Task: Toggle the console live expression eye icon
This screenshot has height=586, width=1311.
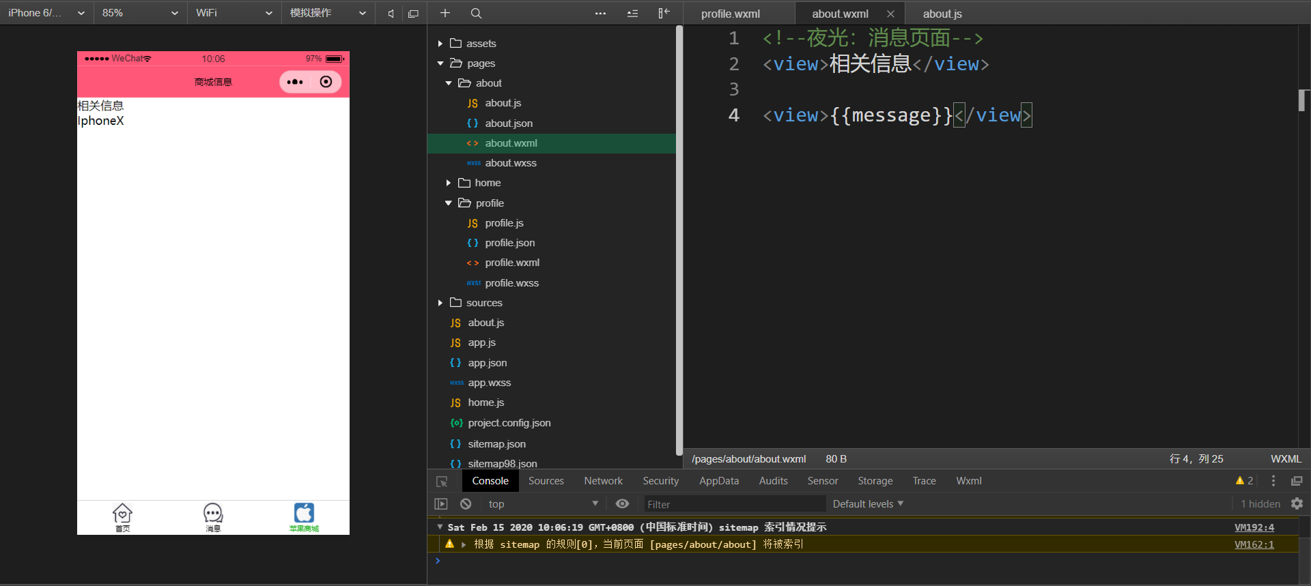Action: (x=622, y=504)
